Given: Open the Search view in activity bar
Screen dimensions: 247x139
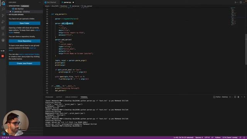Looking at the screenshot, I should [x=3, y=9].
